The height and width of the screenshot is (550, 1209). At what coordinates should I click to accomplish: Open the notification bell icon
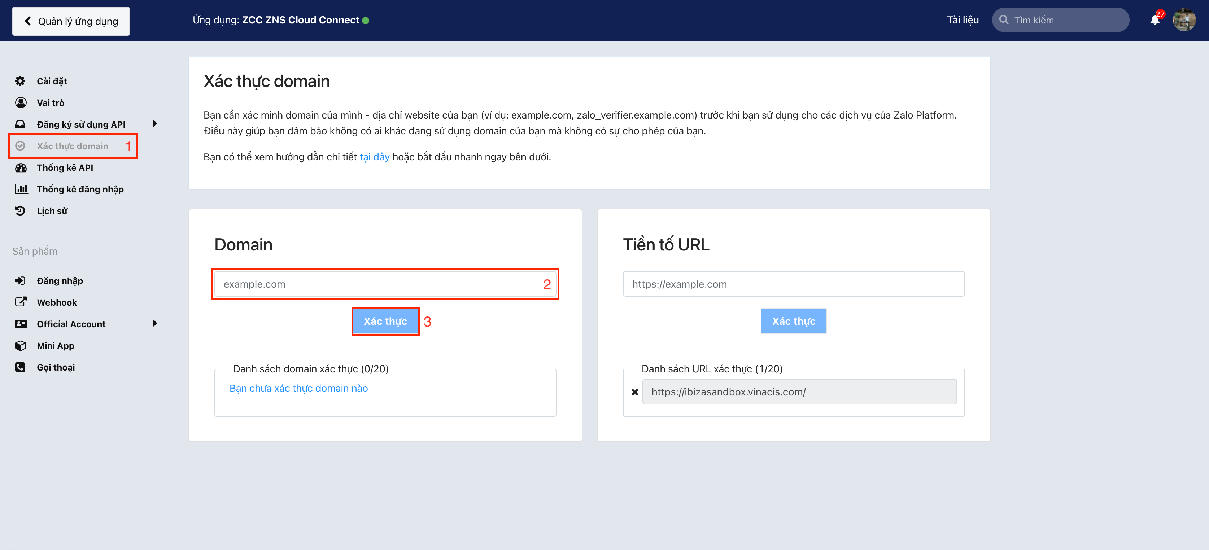click(x=1155, y=20)
